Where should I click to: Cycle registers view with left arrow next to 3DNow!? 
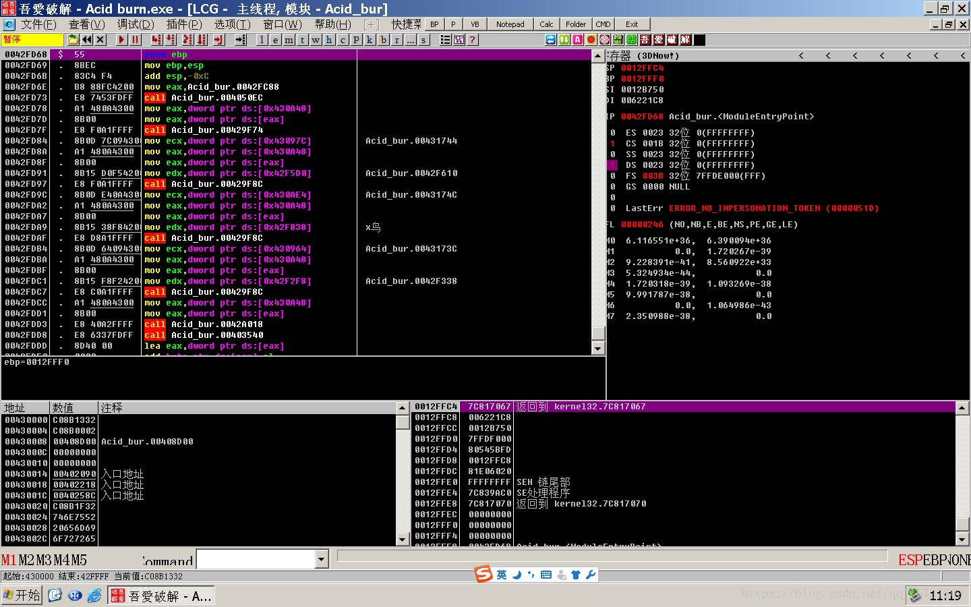tap(801, 55)
